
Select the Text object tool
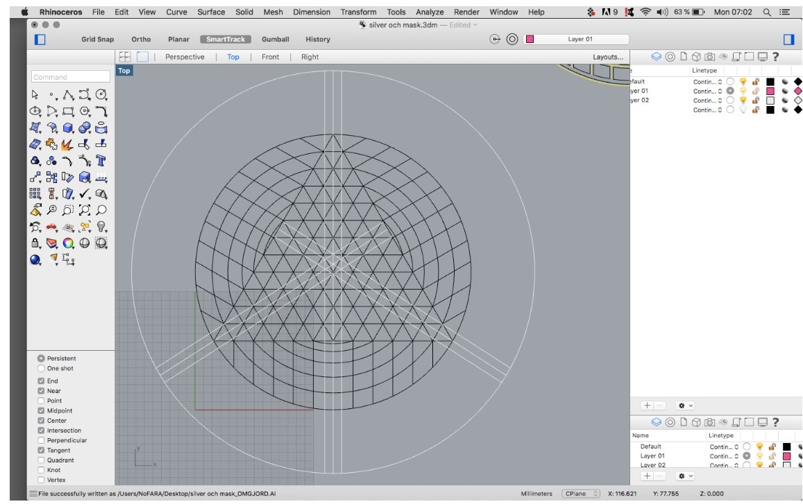click(x=101, y=161)
